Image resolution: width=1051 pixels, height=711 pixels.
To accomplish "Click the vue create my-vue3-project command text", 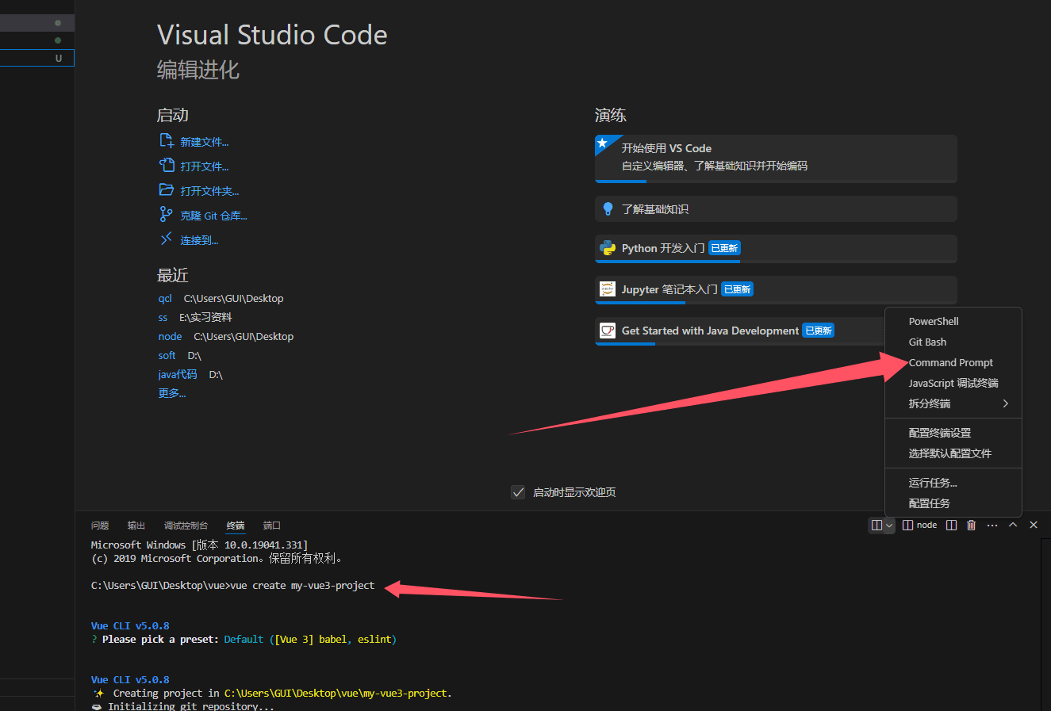I will 302,586.
